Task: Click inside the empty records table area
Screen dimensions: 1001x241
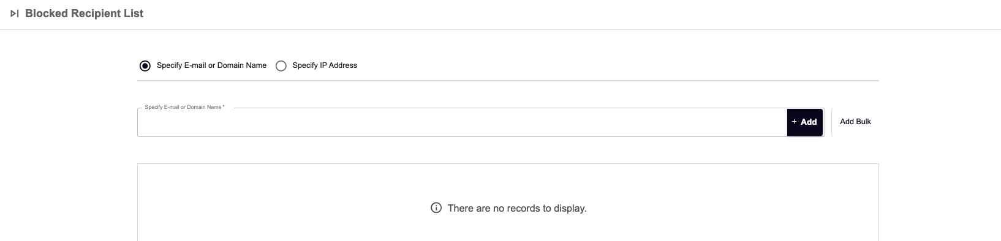Action: 508,202
